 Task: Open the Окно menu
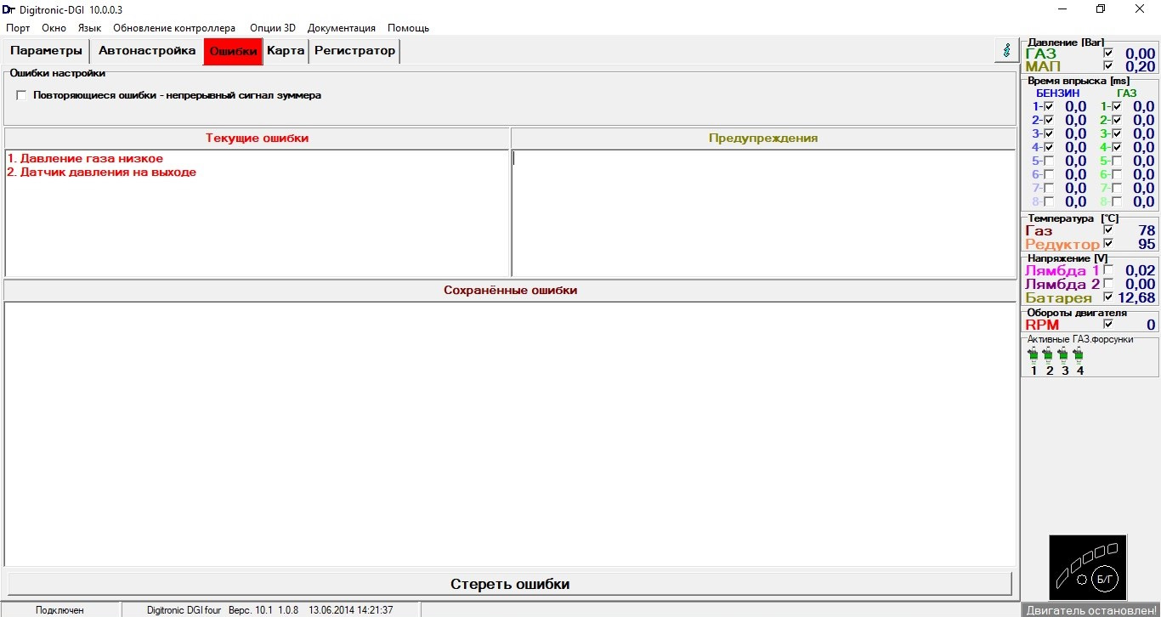click(x=54, y=28)
